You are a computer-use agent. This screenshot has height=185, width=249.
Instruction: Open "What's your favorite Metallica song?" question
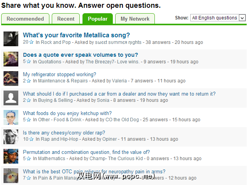coord(76,35)
